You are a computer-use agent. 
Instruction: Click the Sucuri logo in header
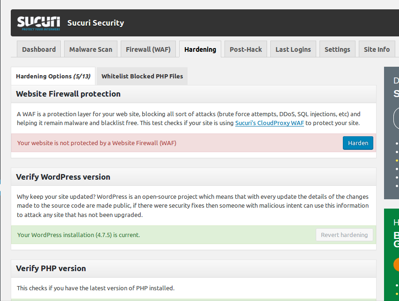pos(38,23)
